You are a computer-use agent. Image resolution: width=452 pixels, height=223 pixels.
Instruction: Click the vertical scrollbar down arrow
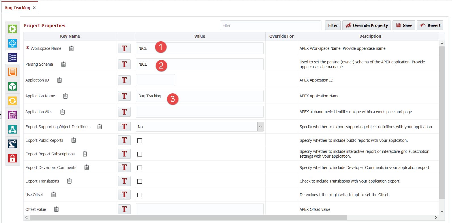pyautogui.click(x=442, y=211)
